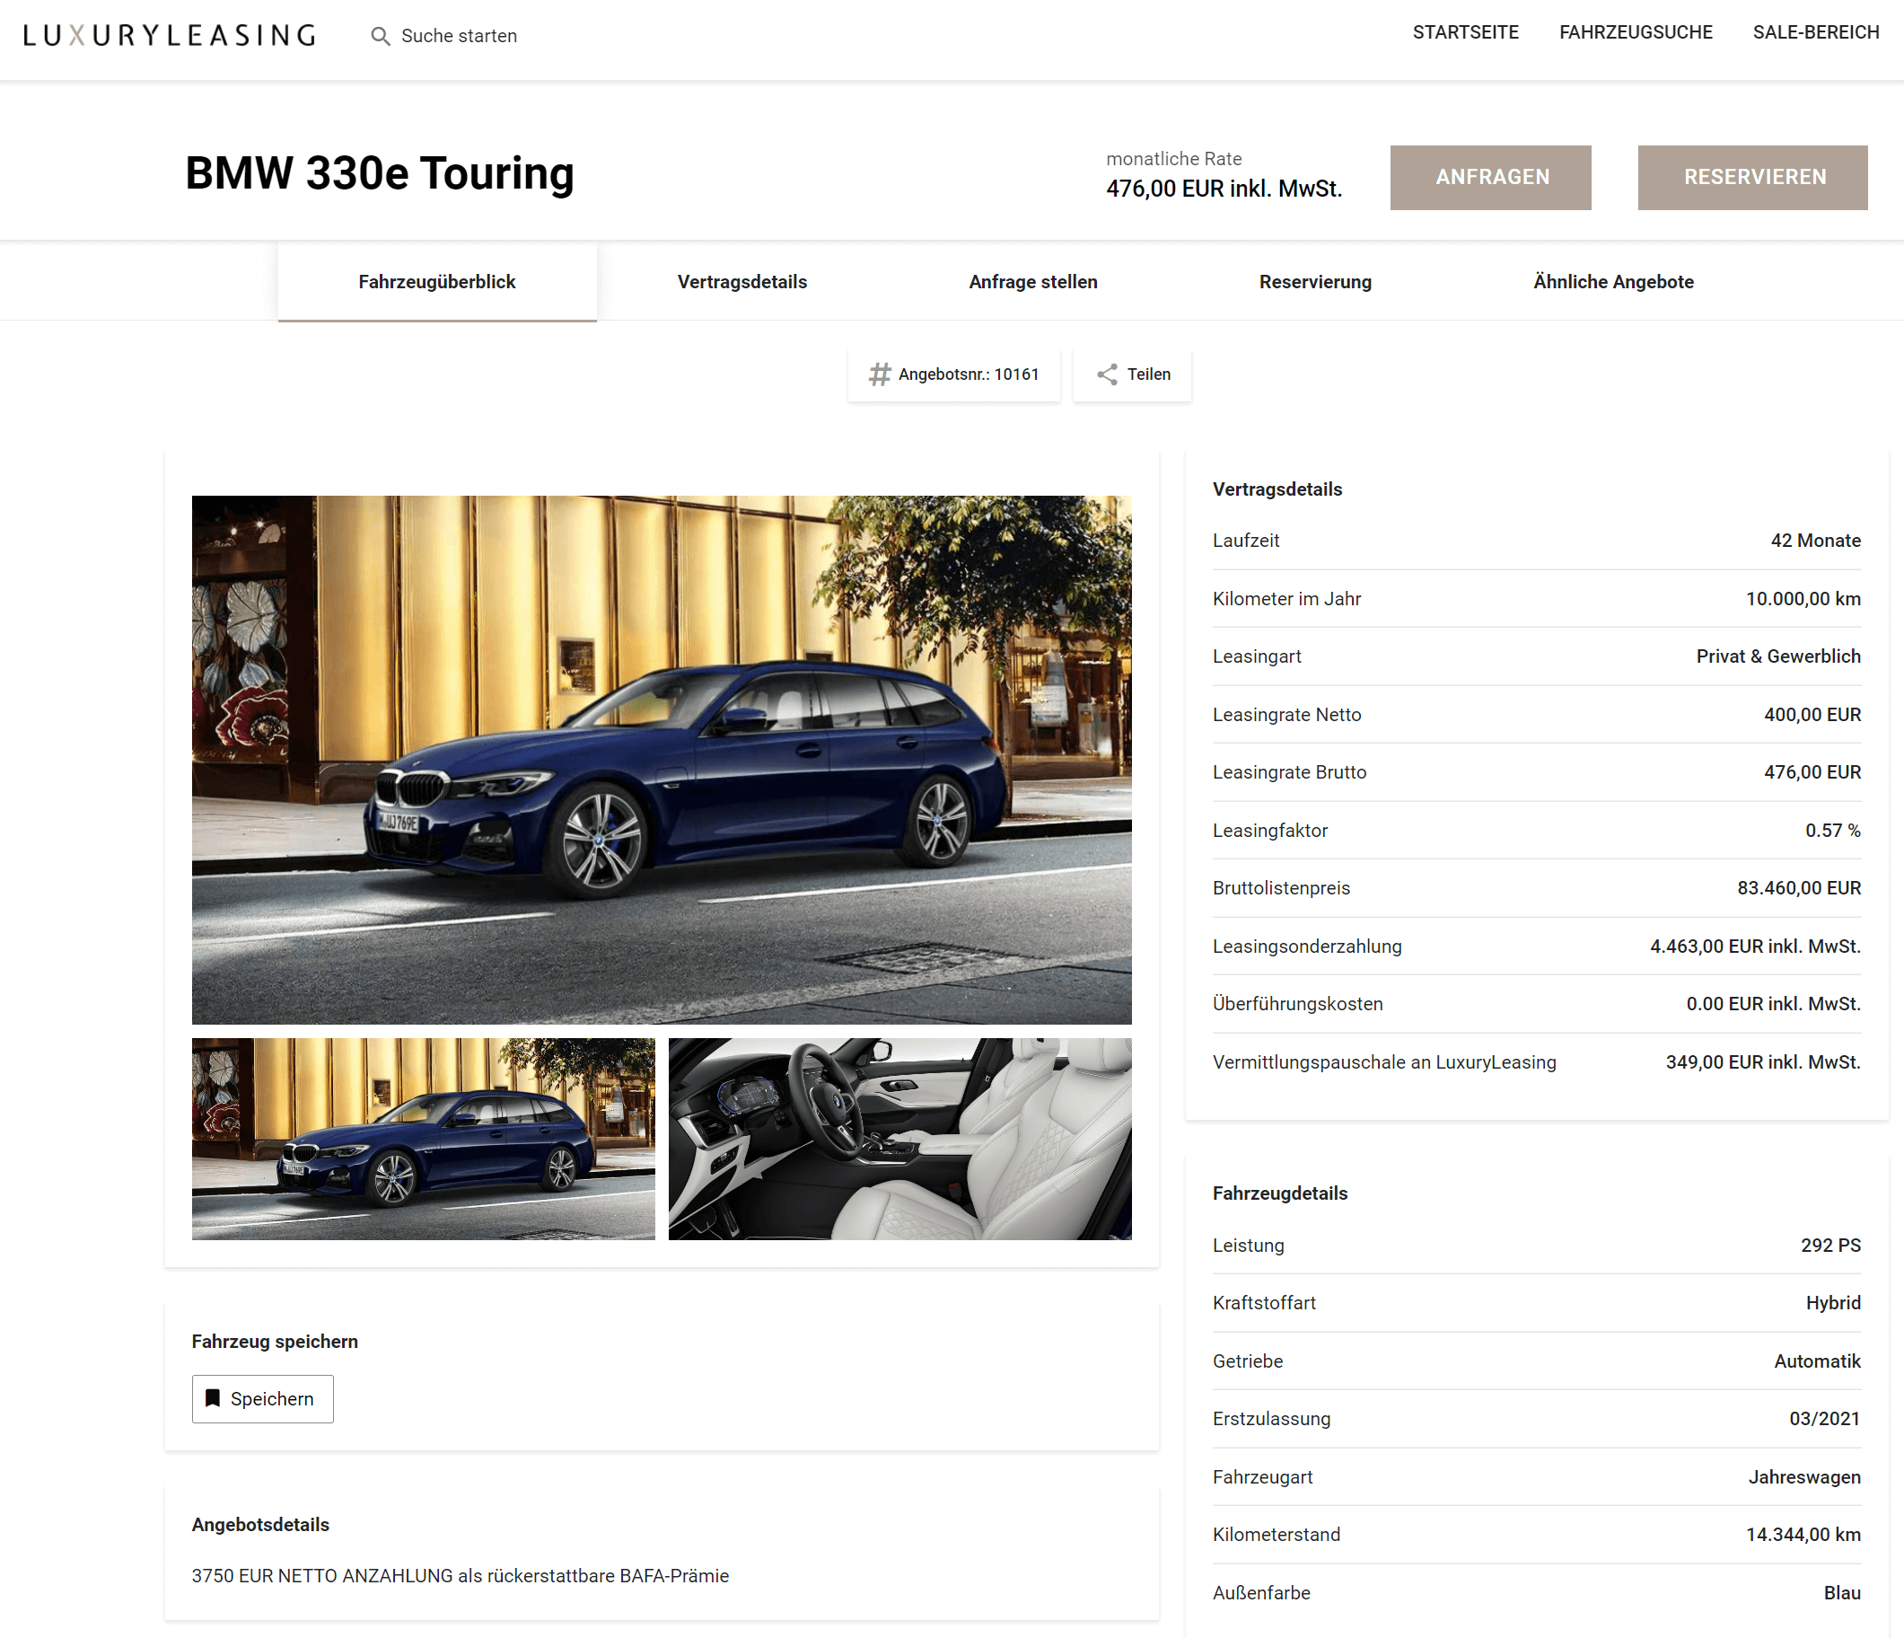Viewport: 1904px width, 1638px height.
Task: Click the Außenfarbe Blau value
Action: pyautogui.click(x=1841, y=1592)
